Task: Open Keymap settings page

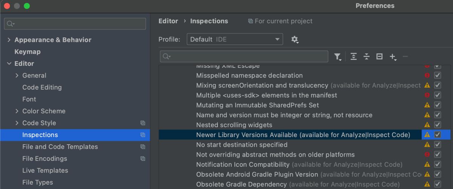Action: [x=27, y=52]
